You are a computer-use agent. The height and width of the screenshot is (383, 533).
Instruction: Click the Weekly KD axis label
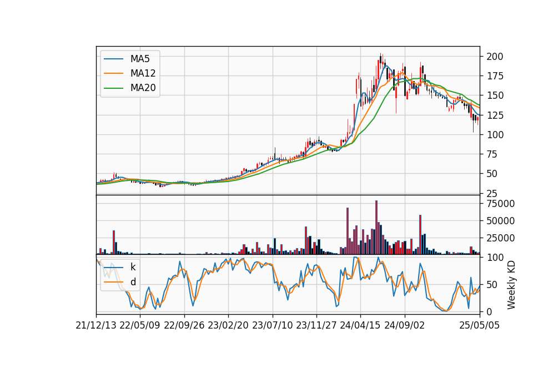point(511,285)
